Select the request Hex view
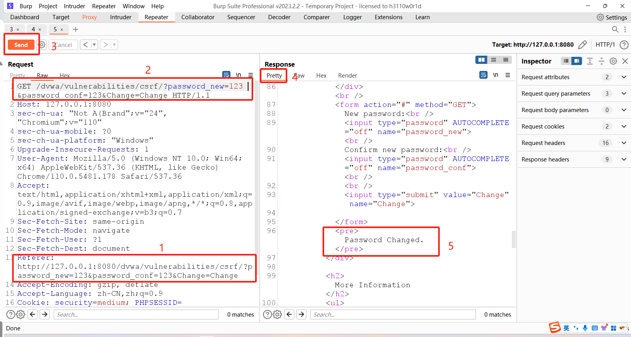631x337 pixels. [x=65, y=76]
